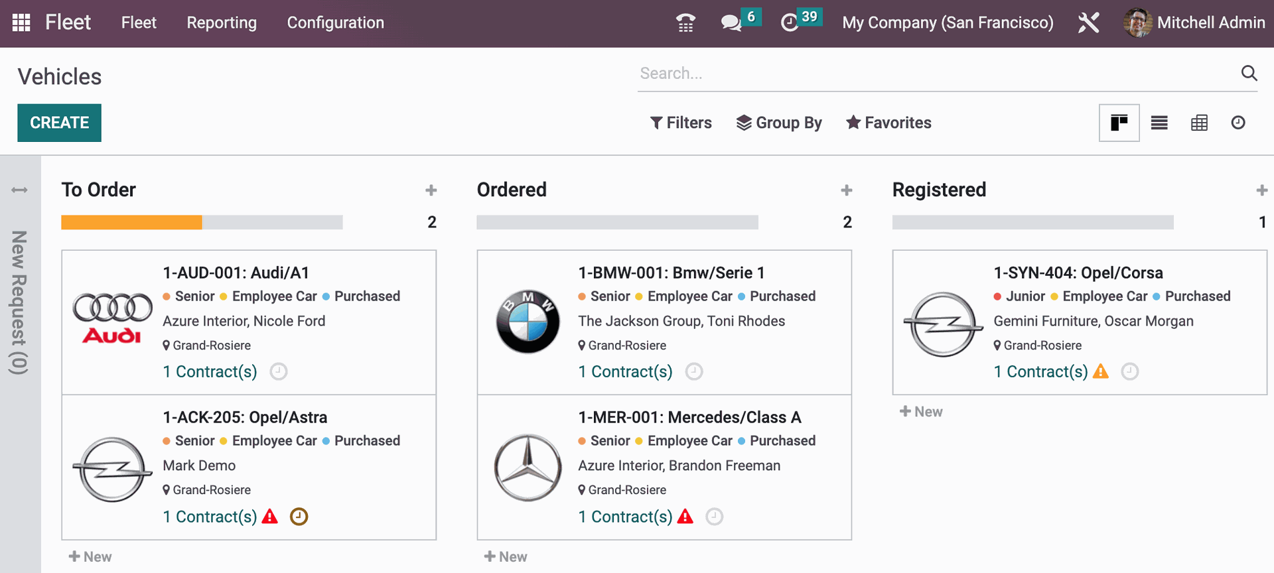Screen dimensions: 1274x573
Task: Click the Registered column heading
Action: (939, 190)
